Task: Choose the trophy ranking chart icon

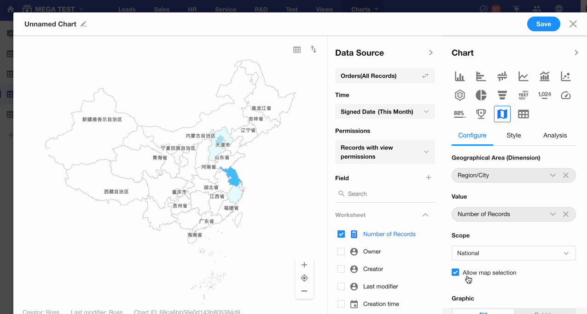Action: click(x=481, y=114)
